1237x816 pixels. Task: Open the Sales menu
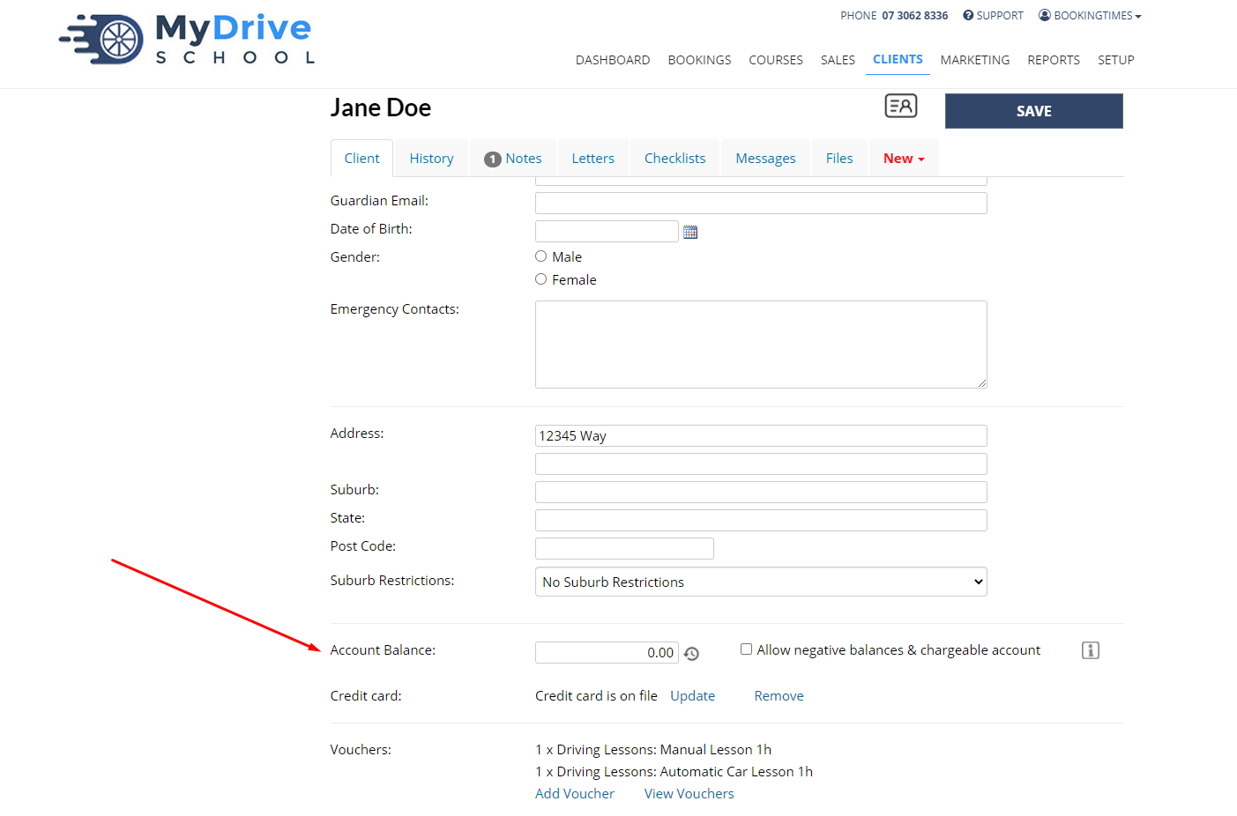(838, 60)
